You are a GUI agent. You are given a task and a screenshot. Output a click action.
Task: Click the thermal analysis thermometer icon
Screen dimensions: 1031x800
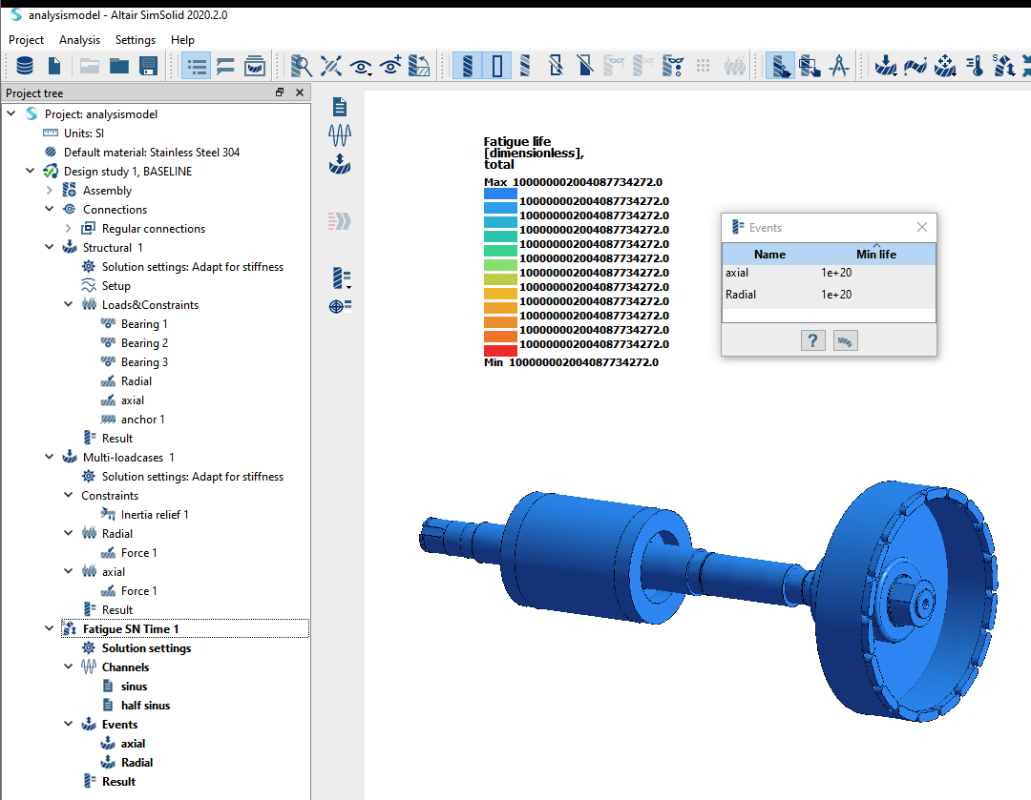975,66
